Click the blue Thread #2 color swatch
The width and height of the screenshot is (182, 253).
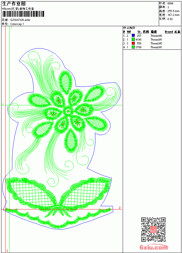[x=133, y=36]
